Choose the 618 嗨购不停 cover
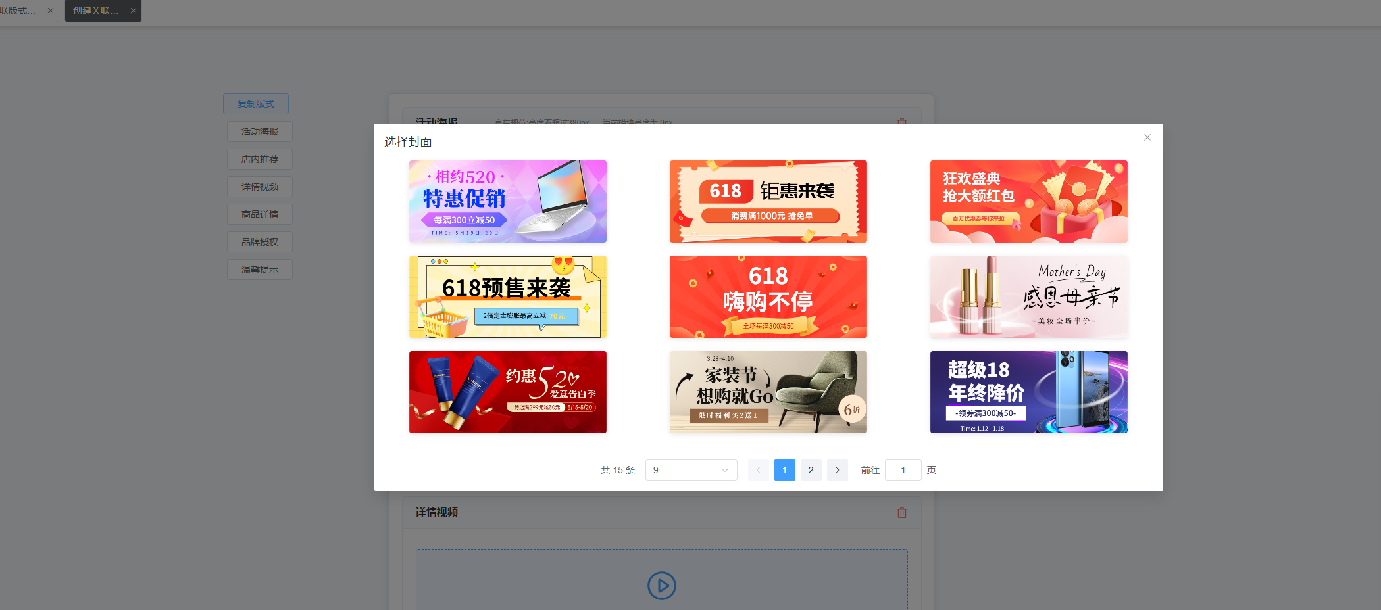Viewport: 1381px width, 610px height. click(x=768, y=296)
